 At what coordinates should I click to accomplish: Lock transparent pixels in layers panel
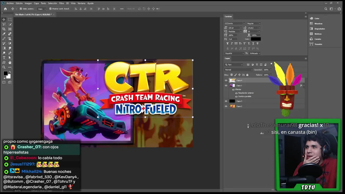(232, 75)
